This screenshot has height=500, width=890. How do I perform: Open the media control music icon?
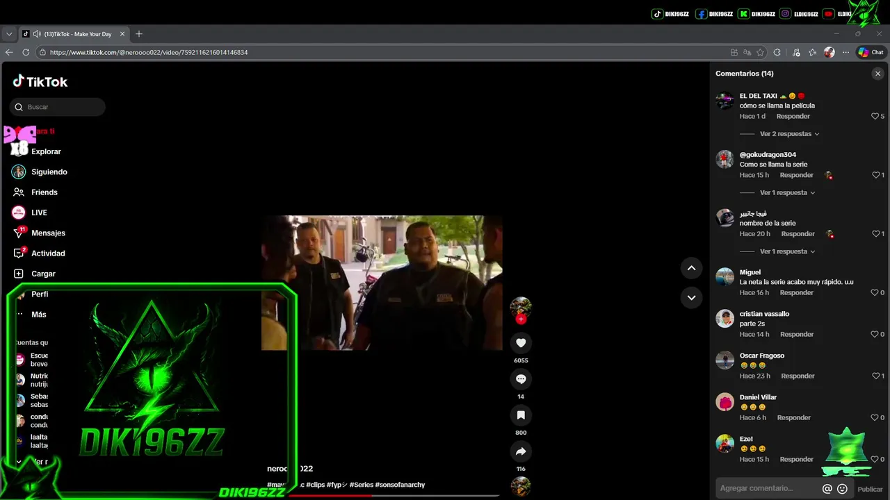(796, 52)
